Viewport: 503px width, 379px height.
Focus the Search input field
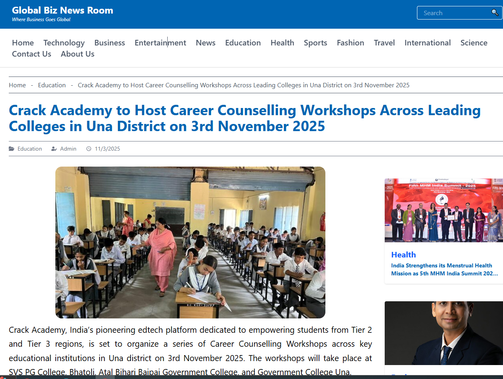click(454, 13)
